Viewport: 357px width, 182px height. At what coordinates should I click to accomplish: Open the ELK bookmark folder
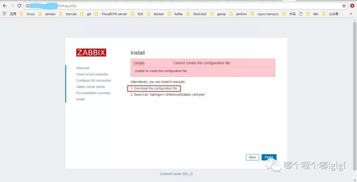click(137, 14)
